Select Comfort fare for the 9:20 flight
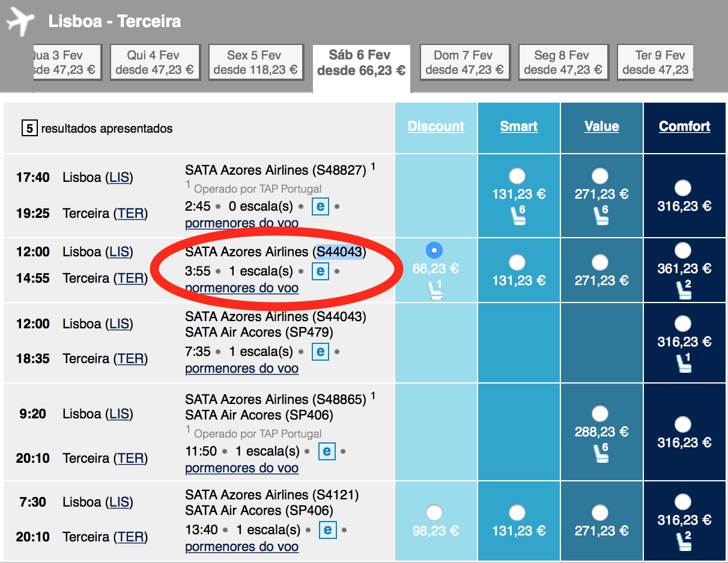The width and height of the screenshot is (728, 563). coord(683,424)
